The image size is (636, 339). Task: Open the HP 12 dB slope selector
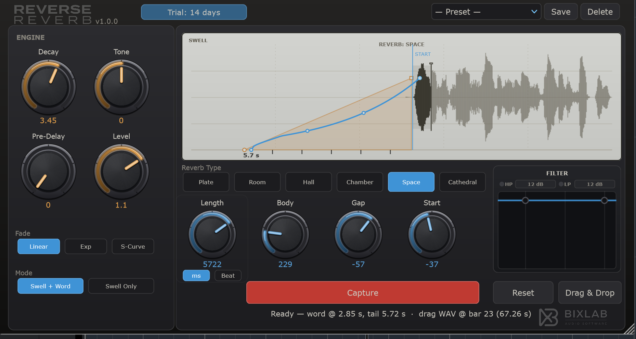pyautogui.click(x=535, y=184)
